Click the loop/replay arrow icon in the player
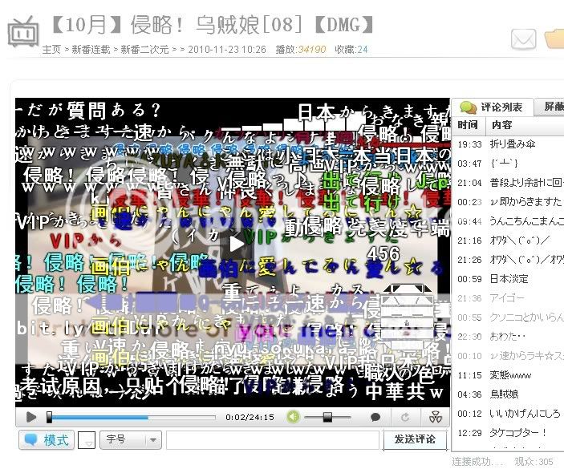 (405, 417)
